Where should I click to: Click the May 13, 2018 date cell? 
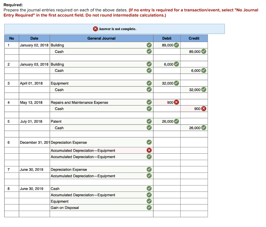pyautogui.click(x=34, y=102)
